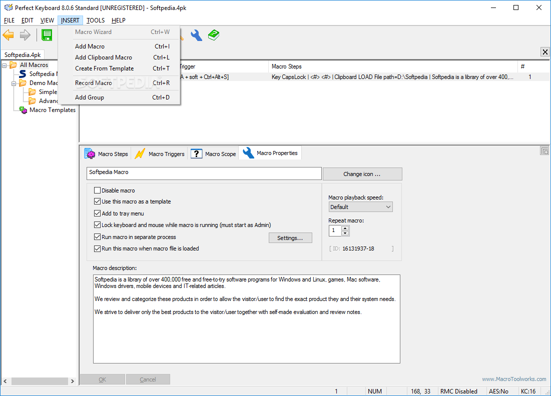Click the Demo Macros folder icon
The height and width of the screenshot is (396, 551).
coord(23,83)
